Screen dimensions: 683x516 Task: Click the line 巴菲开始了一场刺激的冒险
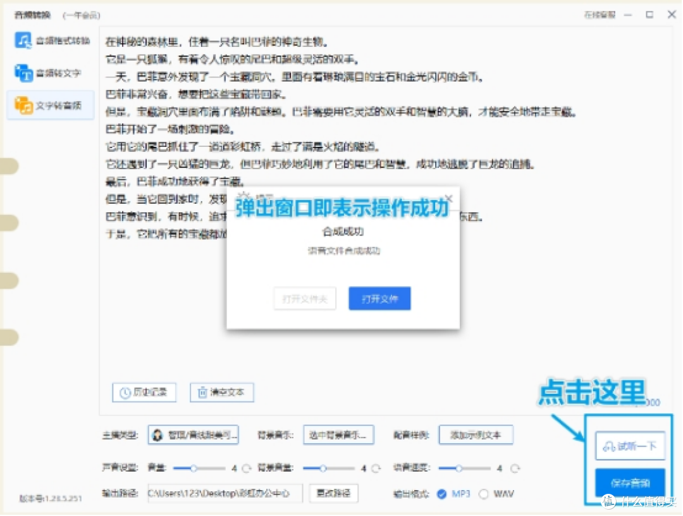[171, 130]
